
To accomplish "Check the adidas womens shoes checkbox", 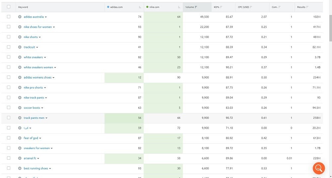I will (x=9, y=77).
